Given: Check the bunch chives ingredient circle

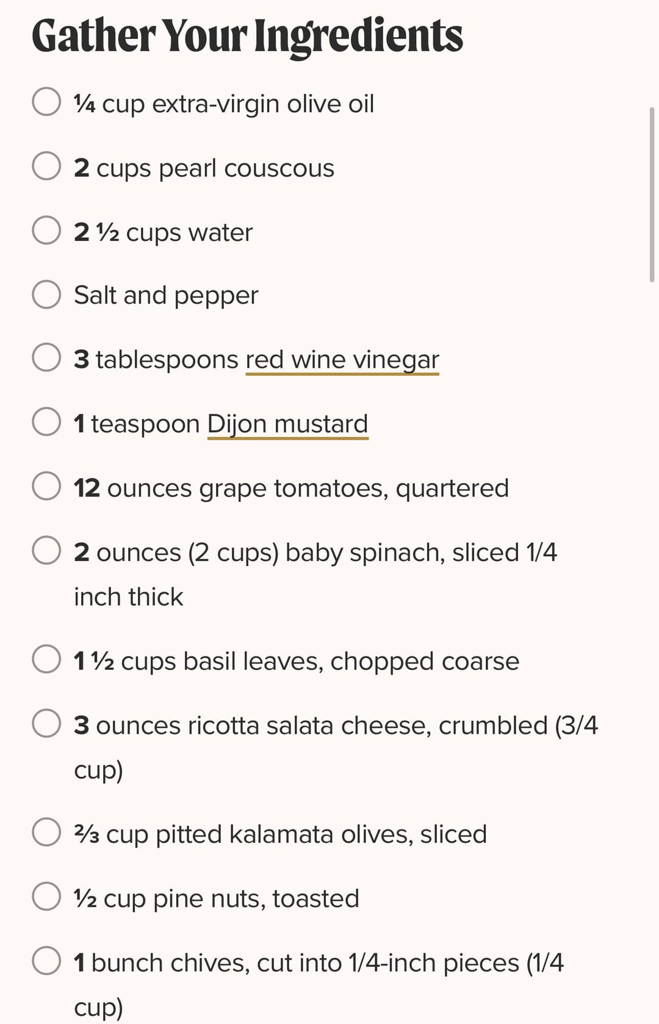Looking at the screenshot, I should 46,961.
